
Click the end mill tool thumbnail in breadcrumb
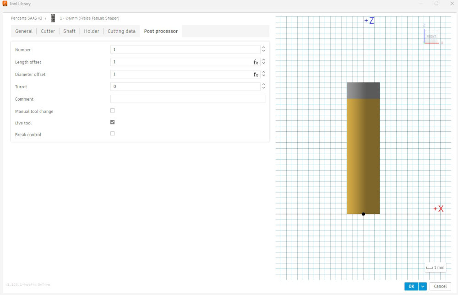click(x=53, y=18)
